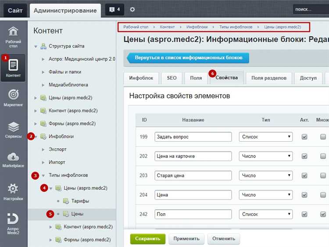The image size is (329, 247).
Task: Click the Сохранить button
Action: (148, 239)
